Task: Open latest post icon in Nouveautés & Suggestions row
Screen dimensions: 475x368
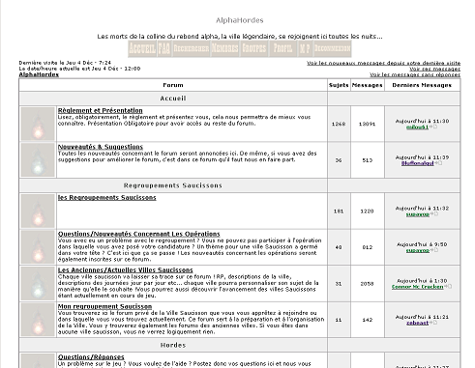Action: click(438, 163)
